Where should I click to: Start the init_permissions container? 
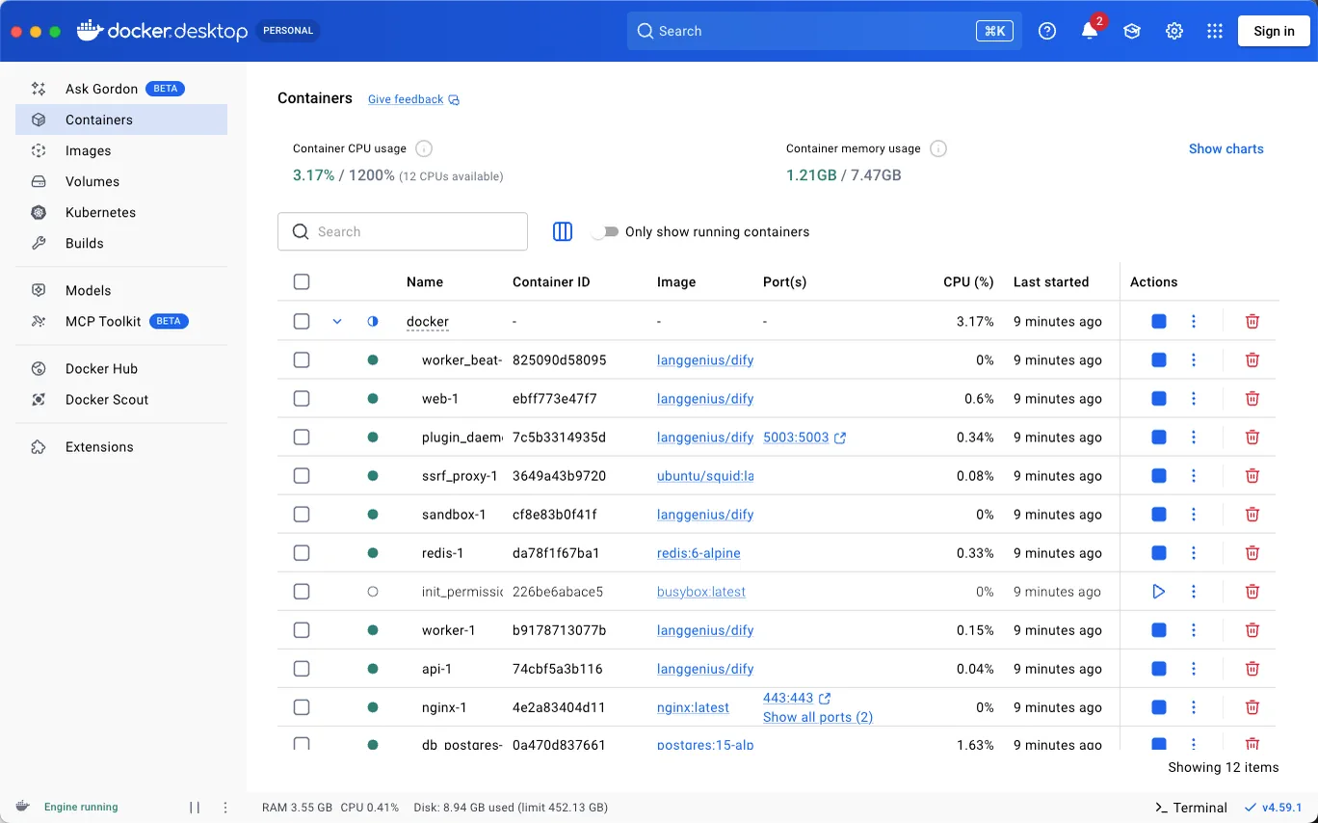pos(1159,591)
